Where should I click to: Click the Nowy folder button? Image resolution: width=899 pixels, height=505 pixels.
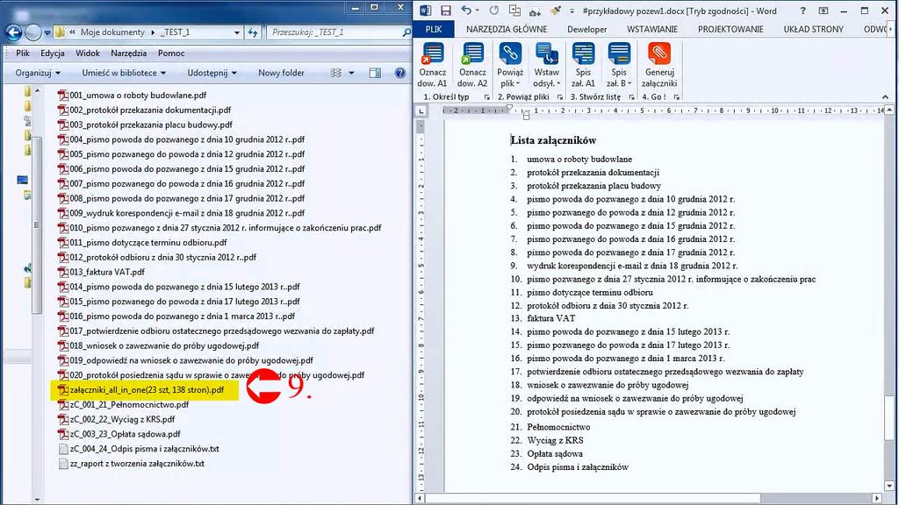tap(281, 73)
